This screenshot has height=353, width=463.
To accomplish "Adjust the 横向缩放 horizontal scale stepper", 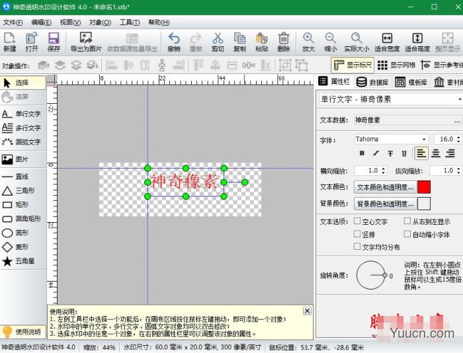I will pos(383,171).
